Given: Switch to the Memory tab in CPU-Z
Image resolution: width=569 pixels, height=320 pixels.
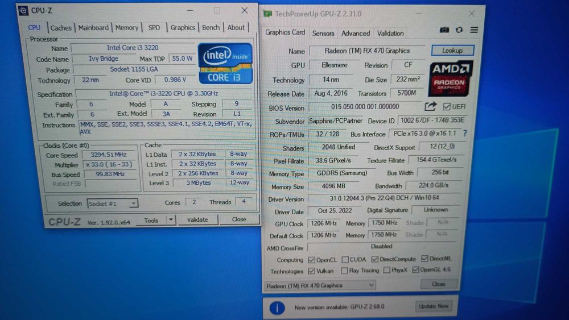Looking at the screenshot, I should coord(127,27).
